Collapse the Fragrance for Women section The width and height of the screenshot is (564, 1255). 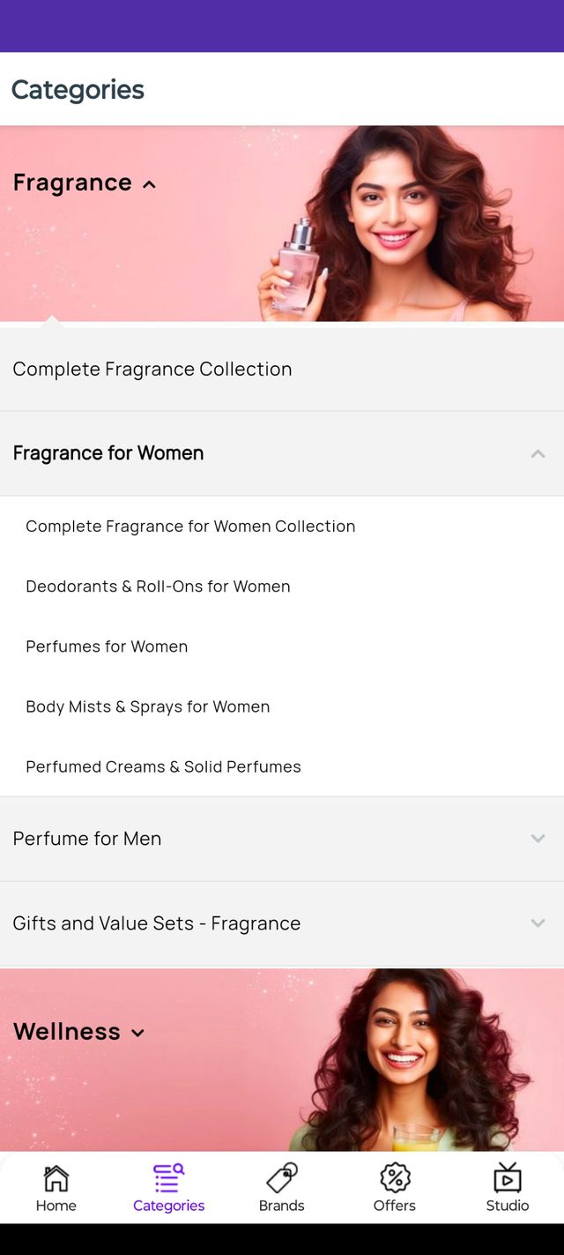coord(538,453)
